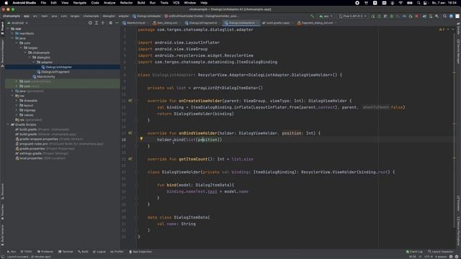Click Select Opened File target icon in Project panel
This screenshot has height=259, width=461.
(90, 23)
